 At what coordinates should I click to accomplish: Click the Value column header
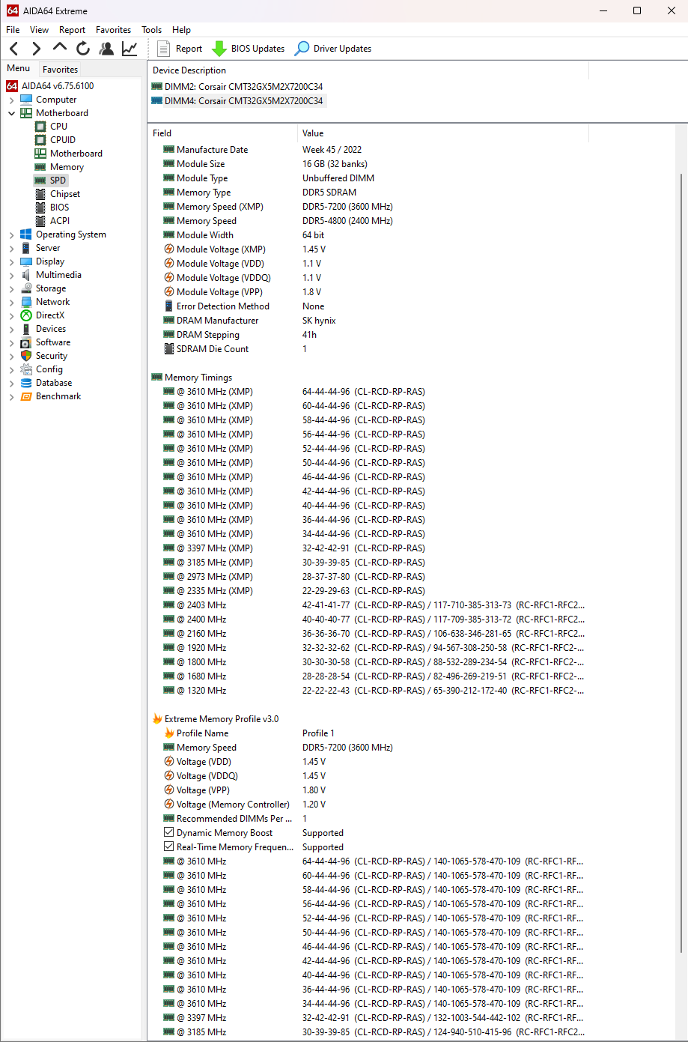[x=313, y=133]
